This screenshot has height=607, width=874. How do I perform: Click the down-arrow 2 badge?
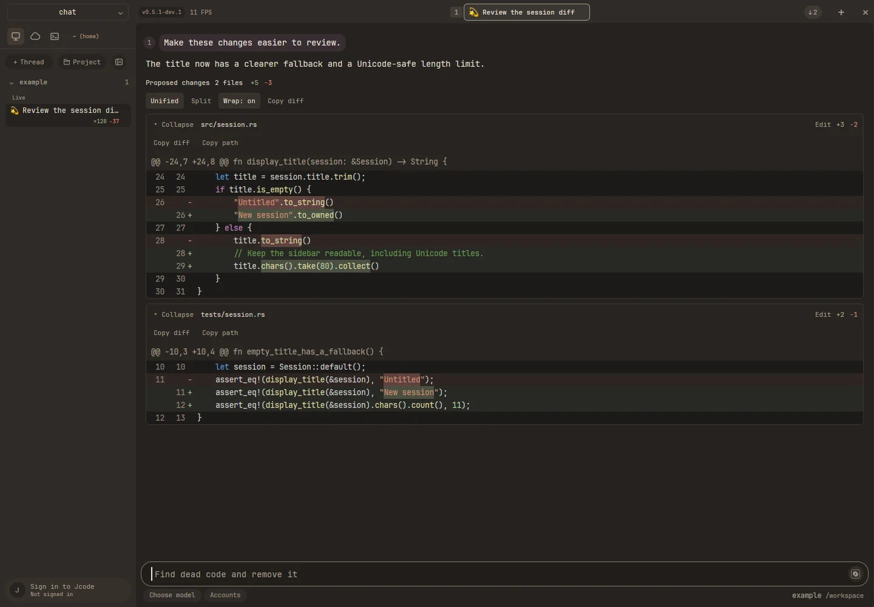813,12
